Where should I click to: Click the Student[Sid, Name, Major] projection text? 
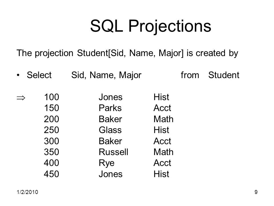pos(130,53)
